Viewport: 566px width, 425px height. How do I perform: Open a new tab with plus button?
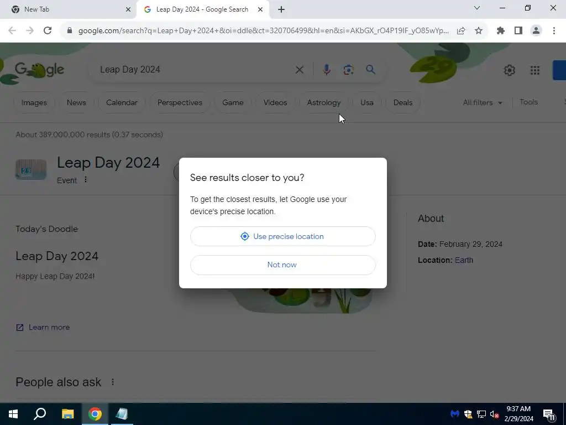pos(281,9)
